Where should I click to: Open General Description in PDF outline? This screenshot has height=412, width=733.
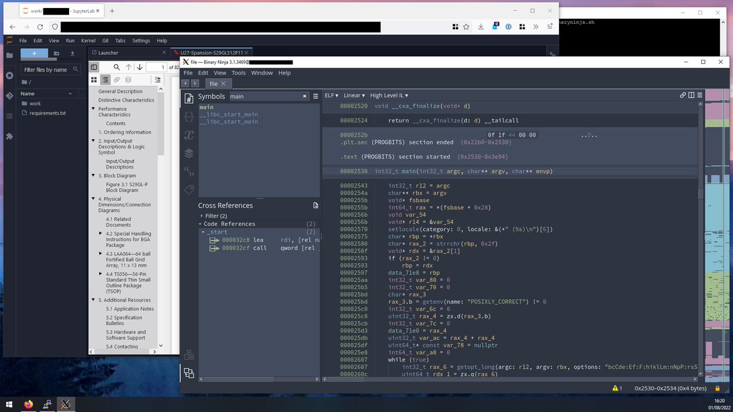[120, 92]
